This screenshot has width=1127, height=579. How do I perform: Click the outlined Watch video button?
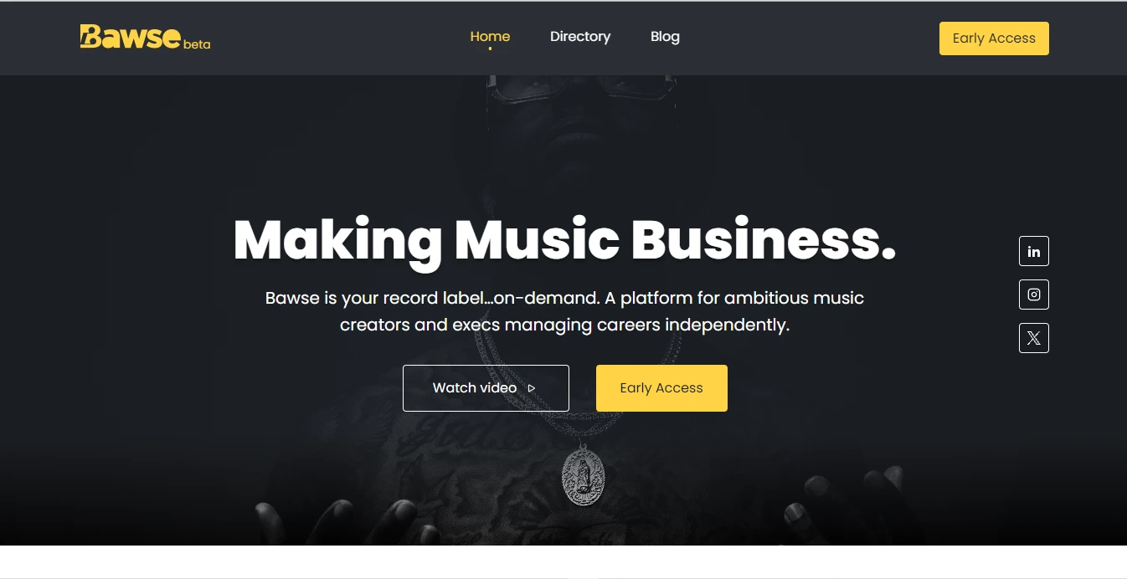click(x=486, y=388)
